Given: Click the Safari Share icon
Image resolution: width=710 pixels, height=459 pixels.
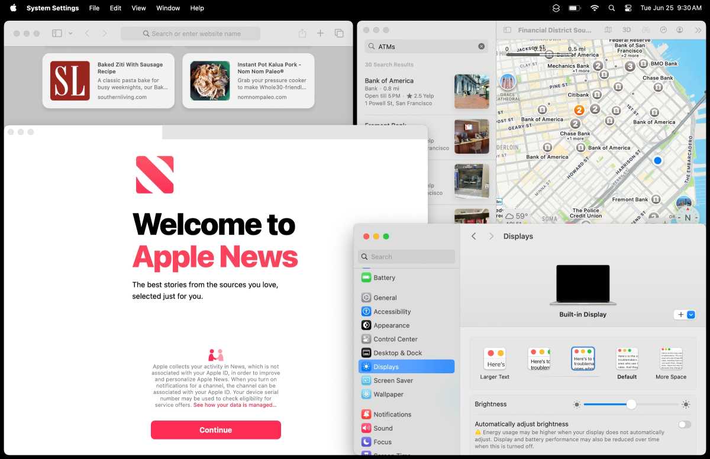Looking at the screenshot, I should (302, 34).
